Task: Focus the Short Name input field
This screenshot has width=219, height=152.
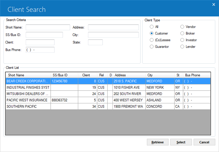Action: pos(48,27)
